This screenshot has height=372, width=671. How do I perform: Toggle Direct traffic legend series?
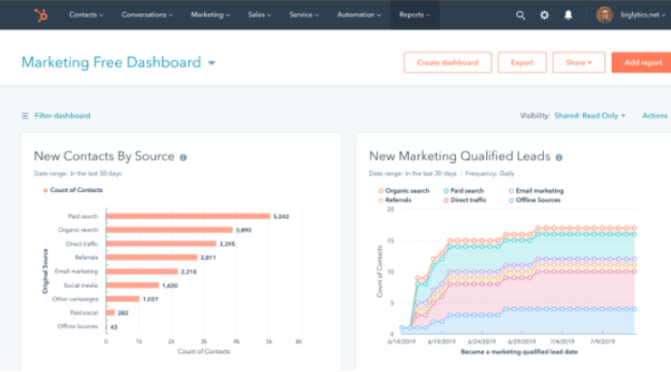465,200
